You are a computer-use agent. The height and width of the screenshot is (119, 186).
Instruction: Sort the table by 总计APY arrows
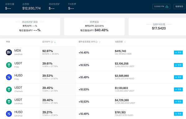tap(55, 42)
